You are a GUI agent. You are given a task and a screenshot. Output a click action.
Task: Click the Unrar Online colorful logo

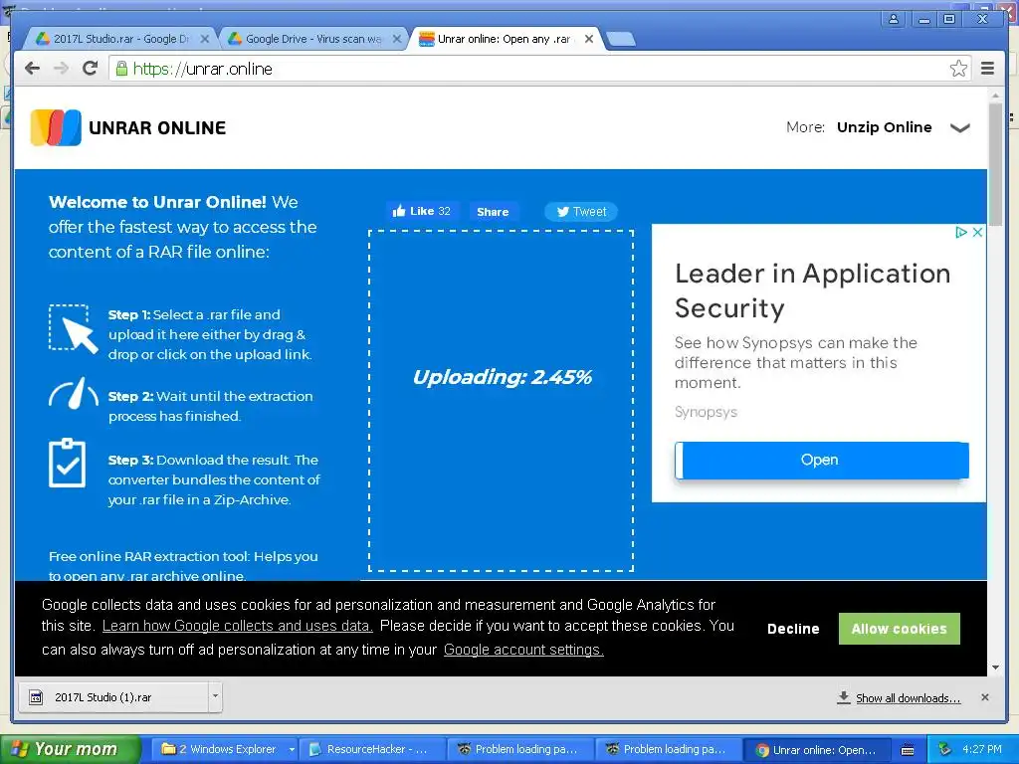pos(56,127)
